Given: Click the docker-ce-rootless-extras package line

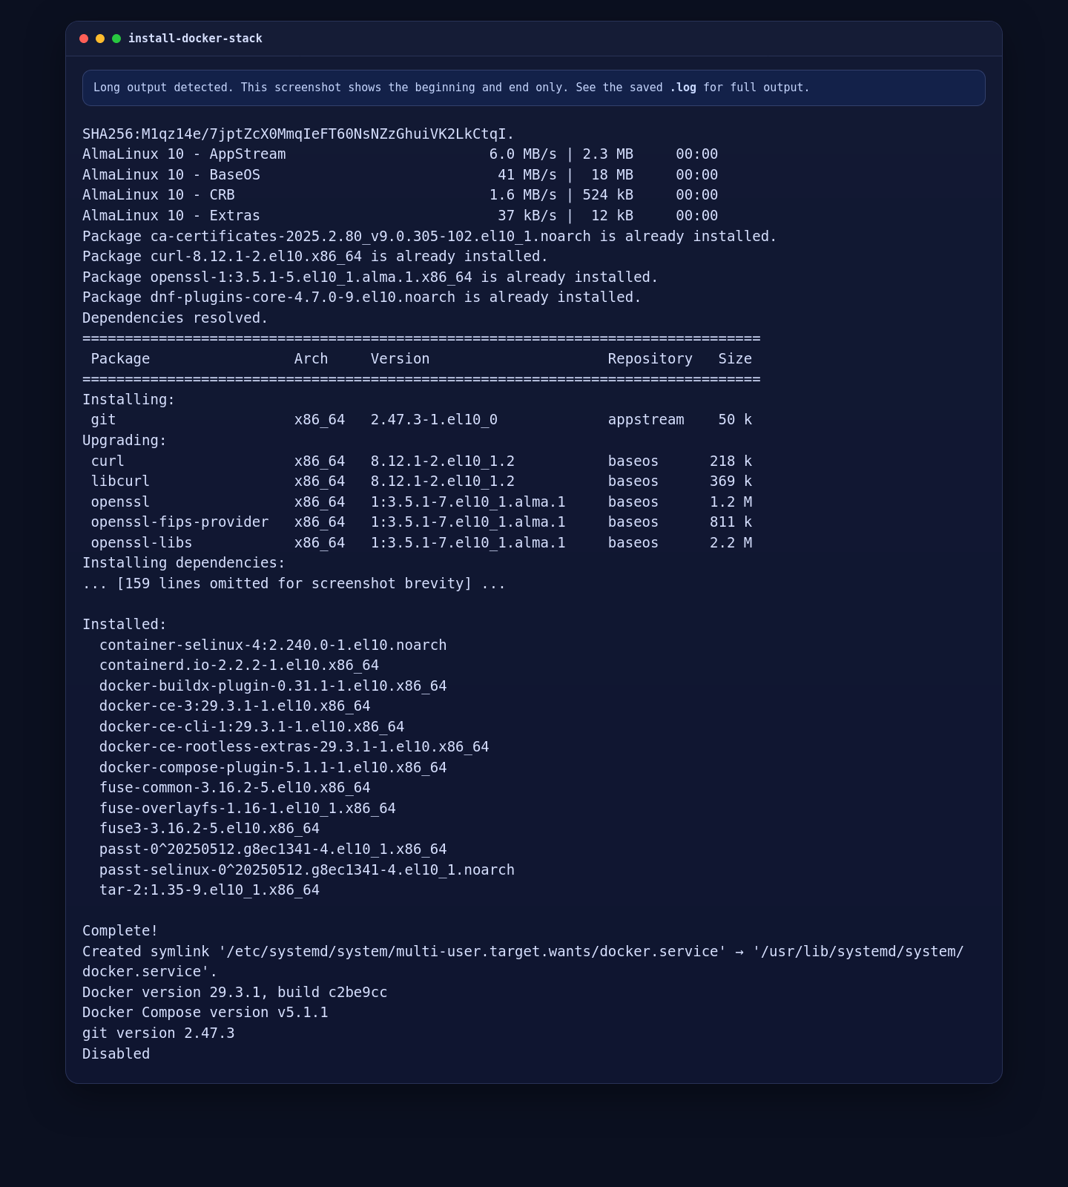Looking at the screenshot, I should point(294,747).
